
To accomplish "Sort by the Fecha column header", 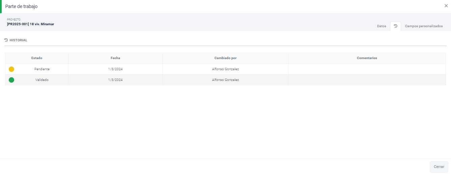I will tap(115, 58).
